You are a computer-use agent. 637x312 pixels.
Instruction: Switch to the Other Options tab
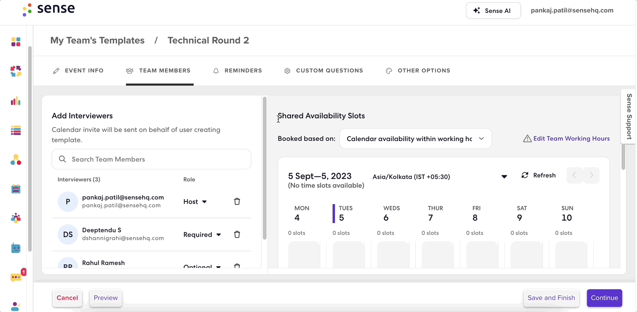[418, 70]
